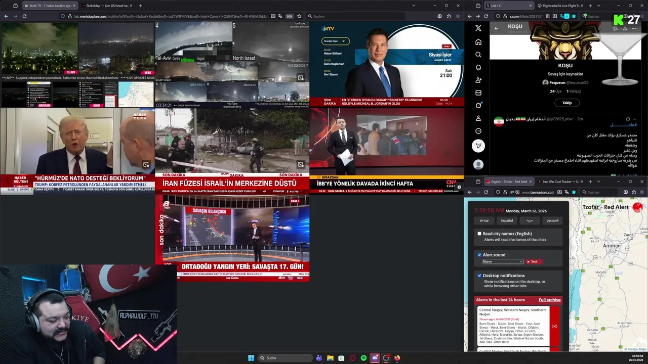Viewport: 648px width, 364px height.
Task: Open Discord from the Windows taskbar
Action: pyautogui.click(x=375, y=358)
